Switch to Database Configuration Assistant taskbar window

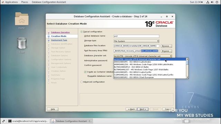point(71,121)
